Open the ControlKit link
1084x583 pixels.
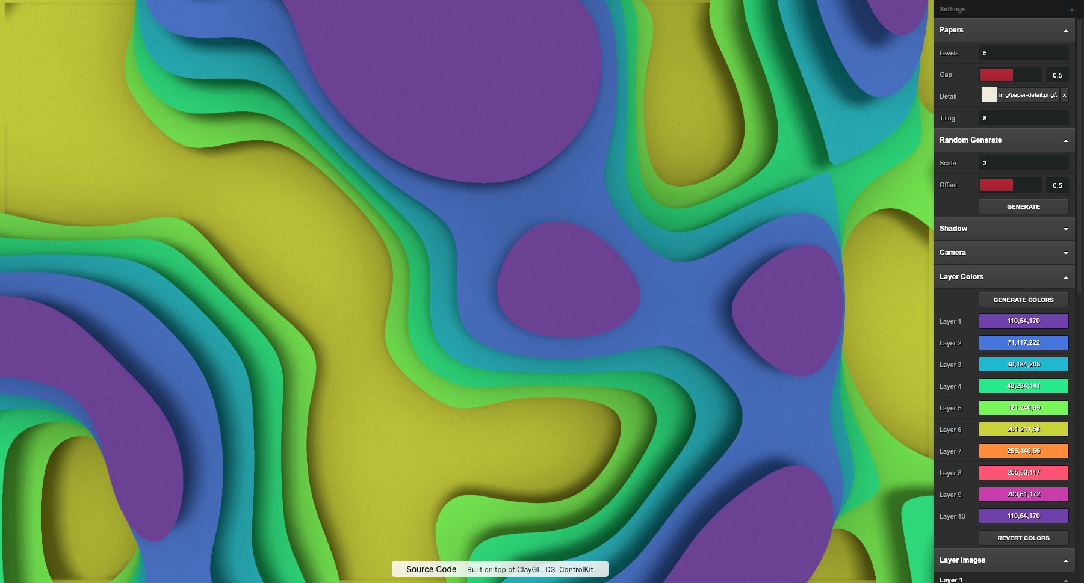pos(576,570)
